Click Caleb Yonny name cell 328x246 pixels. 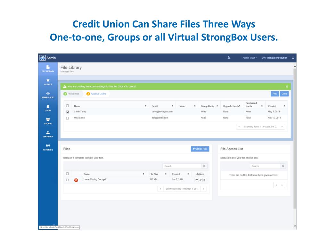coord(80,112)
